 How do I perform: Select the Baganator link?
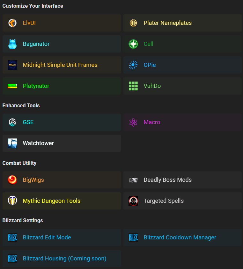coord(62,44)
